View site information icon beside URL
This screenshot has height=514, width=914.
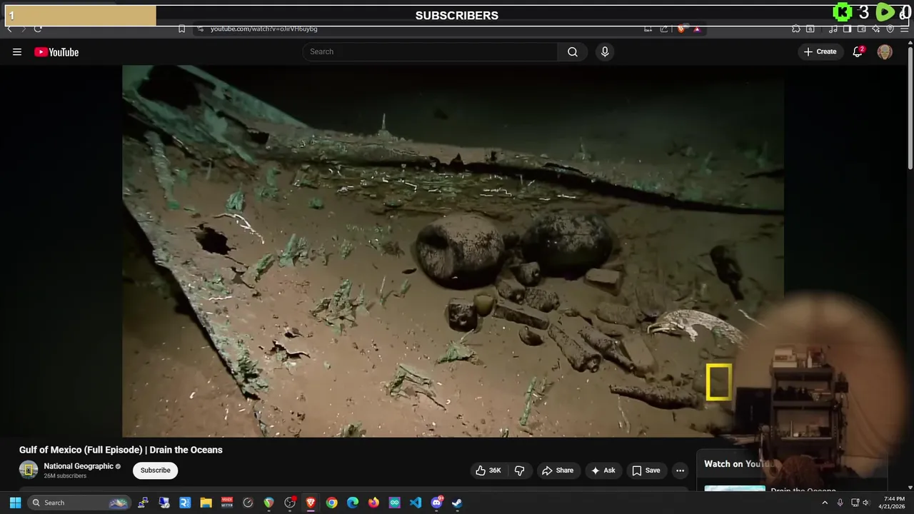200,29
